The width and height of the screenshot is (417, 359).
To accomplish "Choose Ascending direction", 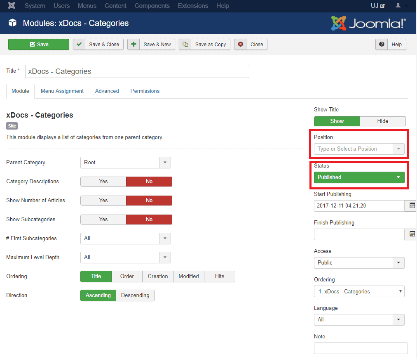I will click(x=98, y=295).
